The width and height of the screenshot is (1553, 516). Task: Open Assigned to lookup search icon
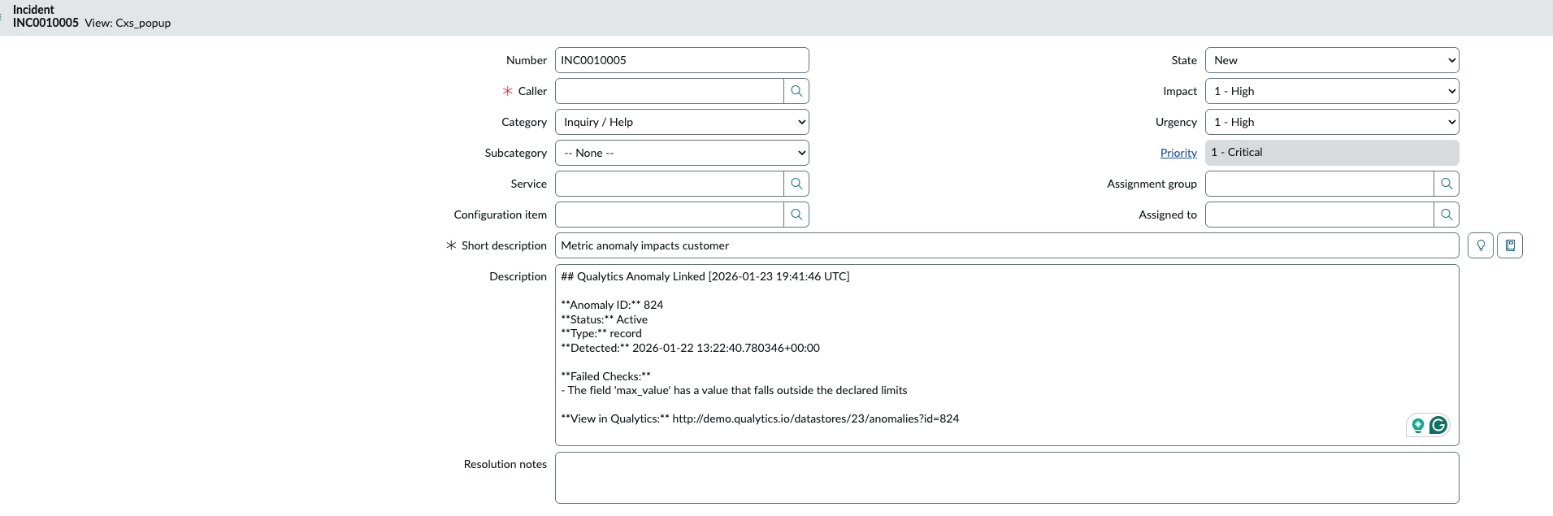(1447, 215)
